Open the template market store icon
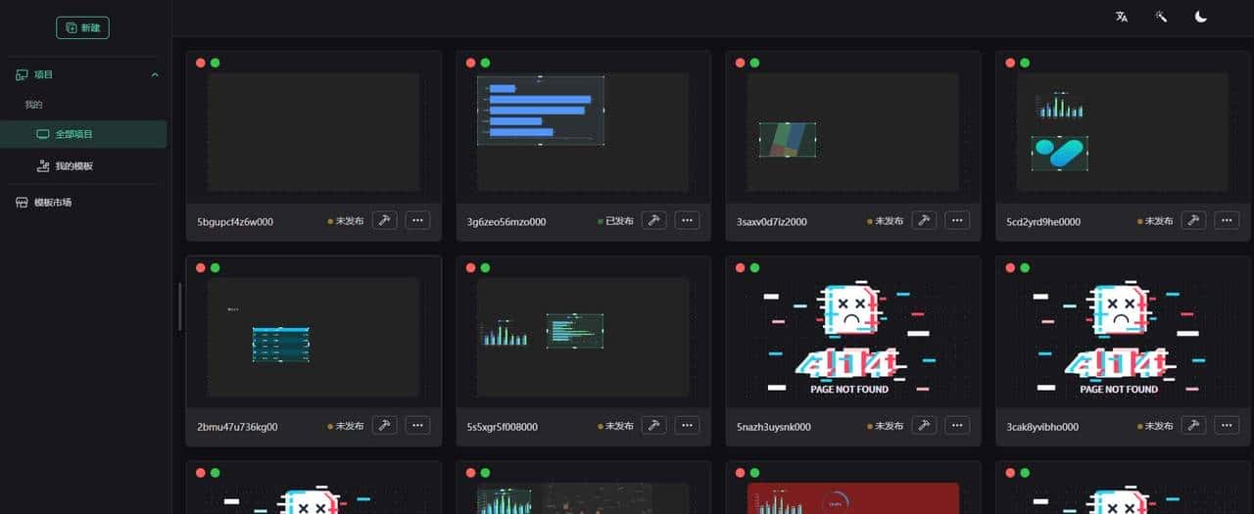This screenshot has height=514, width=1254. click(22, 203)
